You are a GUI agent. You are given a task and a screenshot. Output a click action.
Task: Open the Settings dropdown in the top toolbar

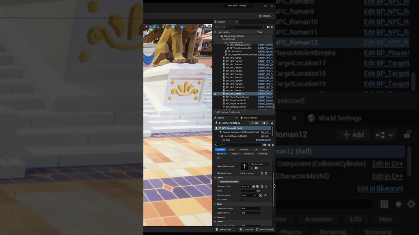[x=265, y=16]
